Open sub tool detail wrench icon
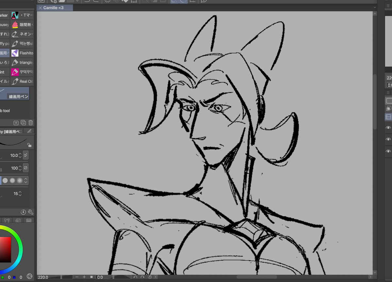 [x=31, y=212]
